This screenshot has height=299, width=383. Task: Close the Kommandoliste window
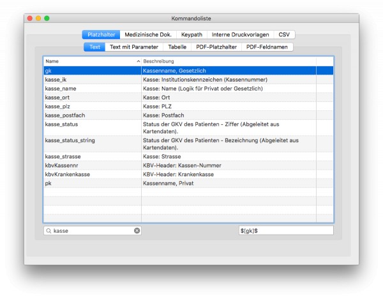30,18
